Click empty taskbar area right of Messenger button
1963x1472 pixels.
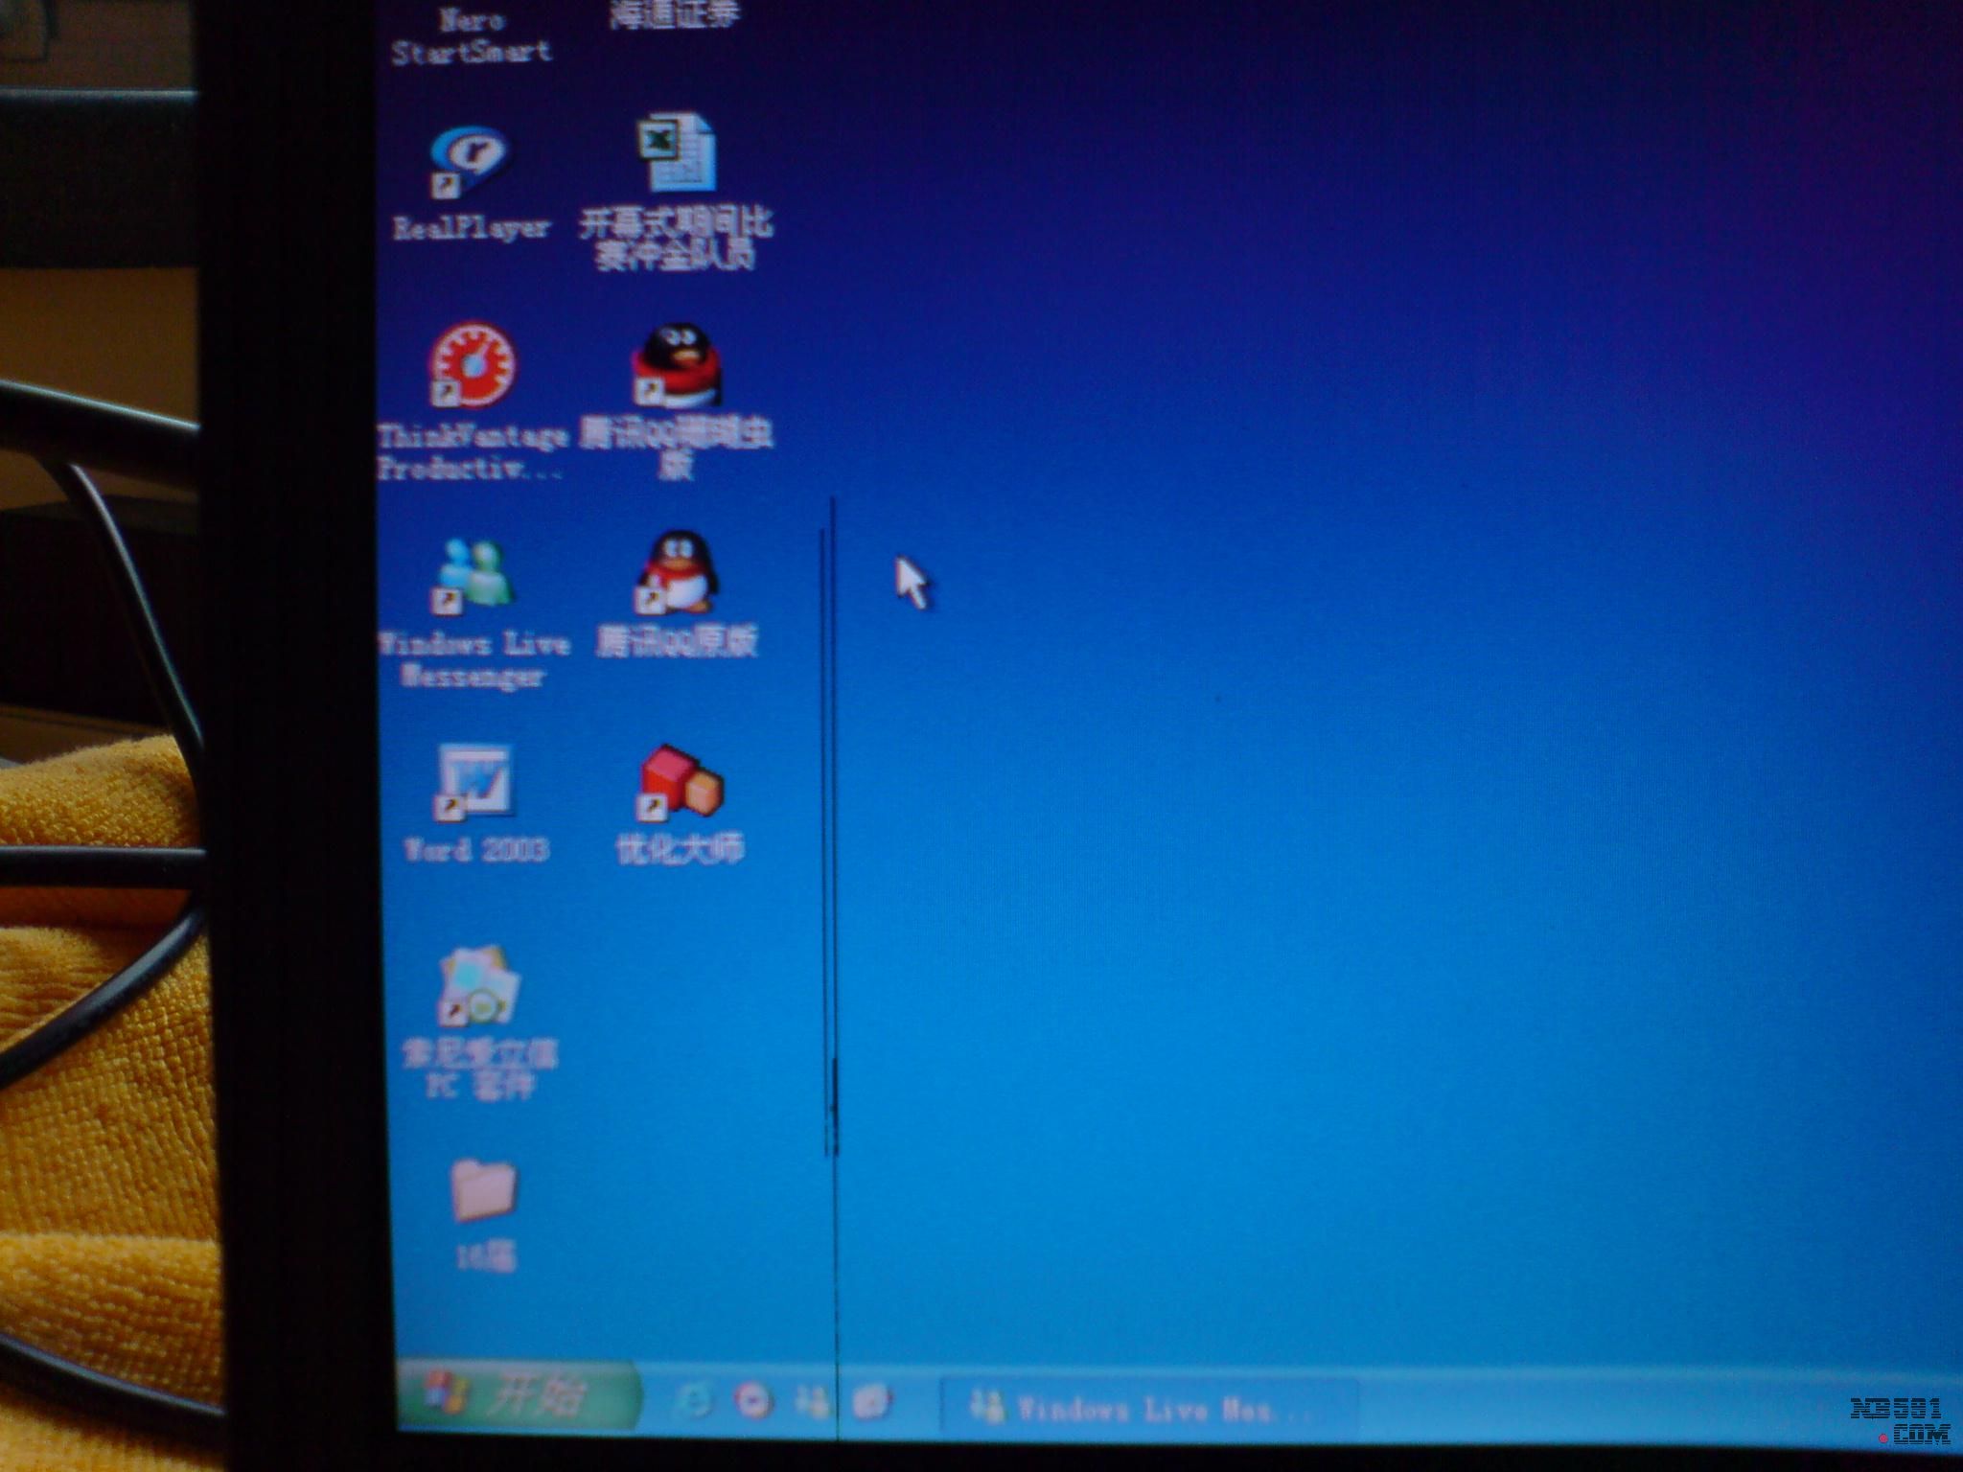tap(1582, 1409)
